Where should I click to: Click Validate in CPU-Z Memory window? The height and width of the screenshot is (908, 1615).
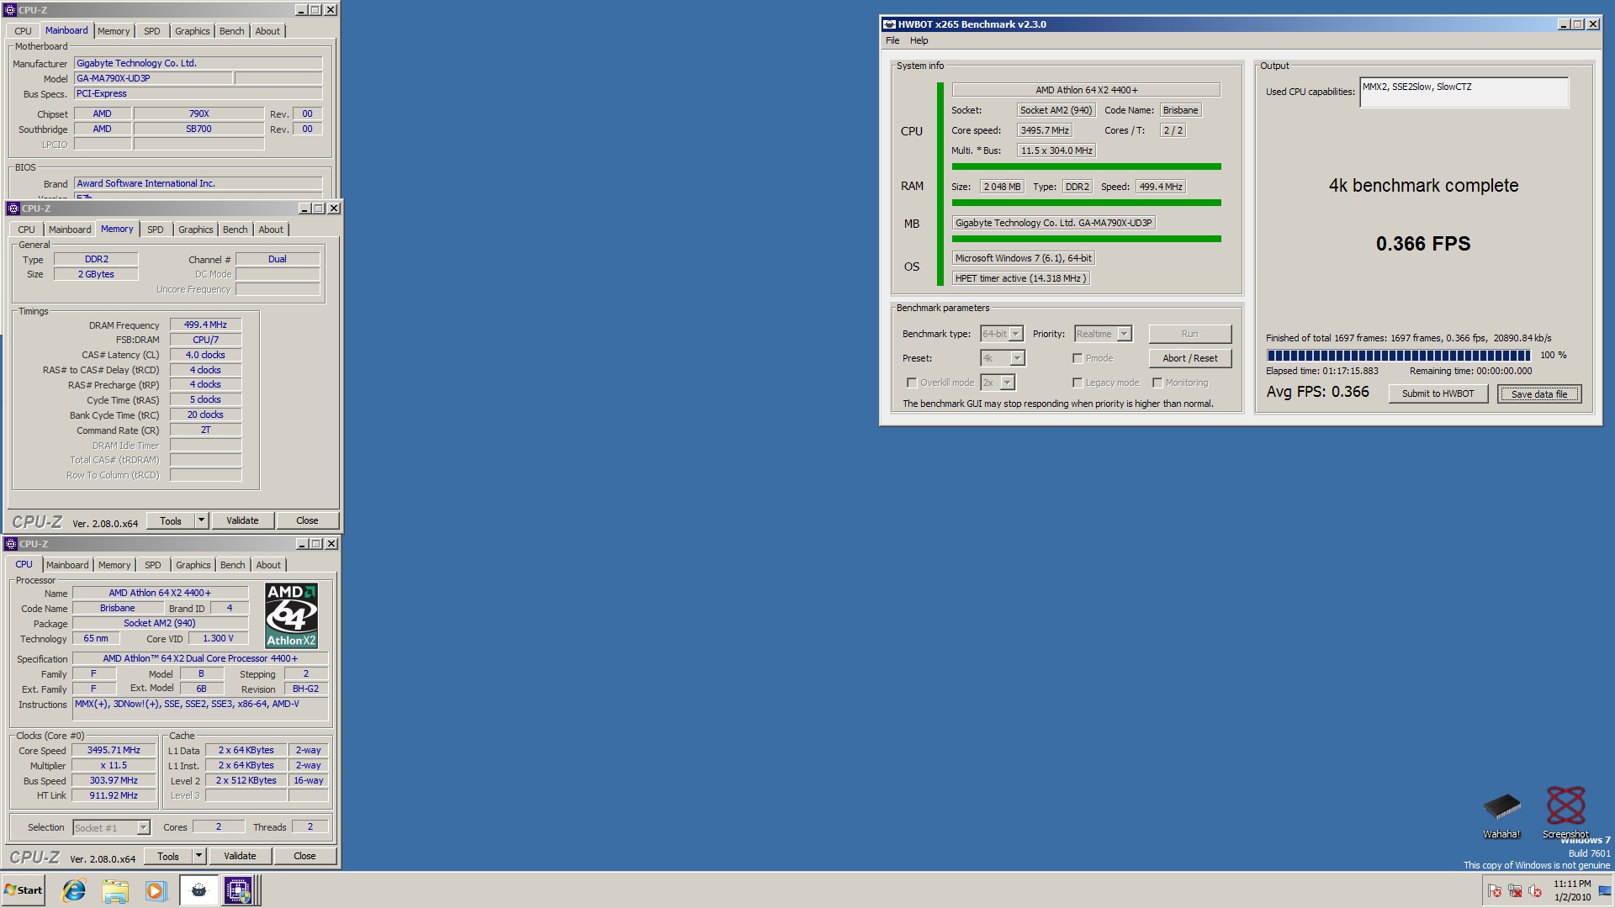[242, 520]
